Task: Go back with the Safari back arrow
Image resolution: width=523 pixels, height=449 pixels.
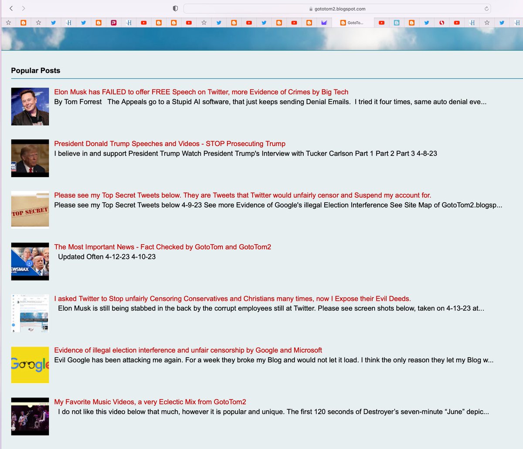Action: click(11, 8)
